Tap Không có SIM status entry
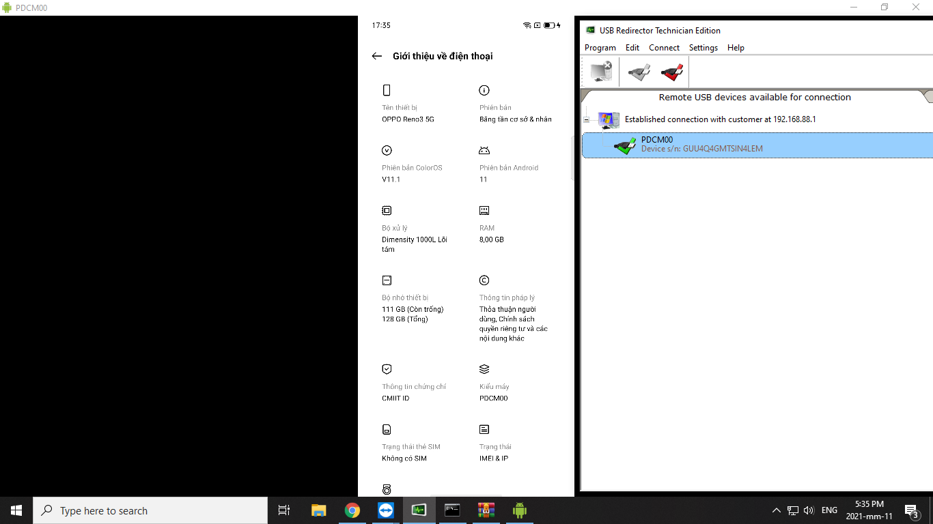The width and height of the screenshot is (933, 524). pyautogui.click(x=404, y=458)
